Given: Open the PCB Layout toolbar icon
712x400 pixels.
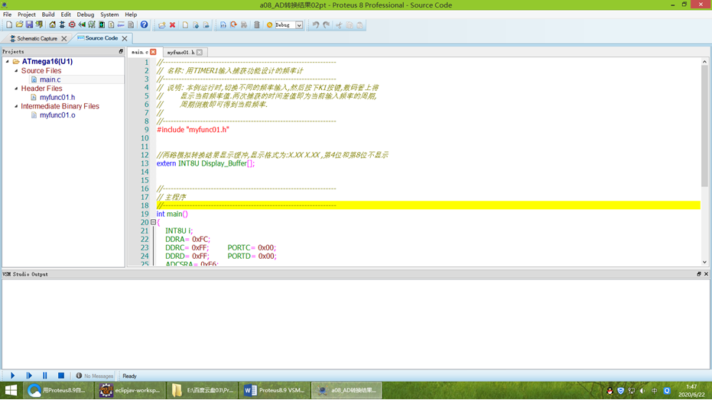Looking at the screenshot, I should click(72, 25).
